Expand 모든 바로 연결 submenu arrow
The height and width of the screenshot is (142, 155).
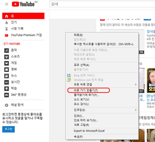pos(136,84)
